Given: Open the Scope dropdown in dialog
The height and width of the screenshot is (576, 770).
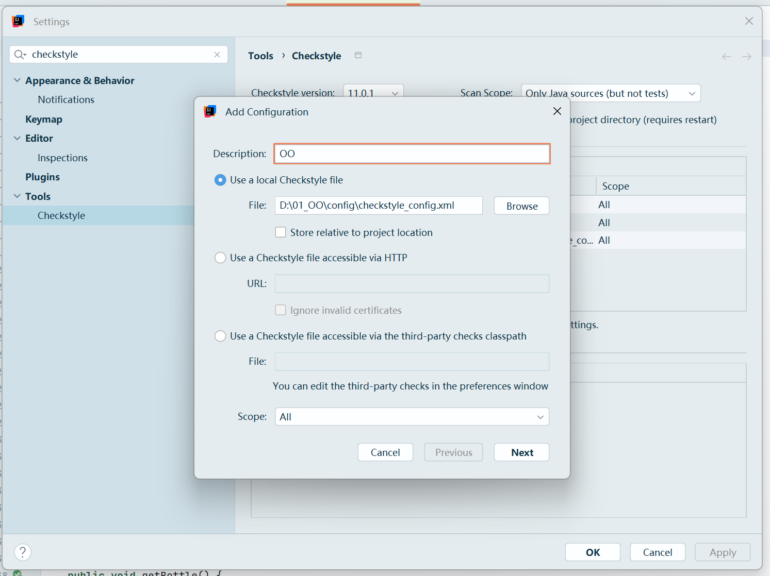Looking at the screenshot, I should point(412,417).
